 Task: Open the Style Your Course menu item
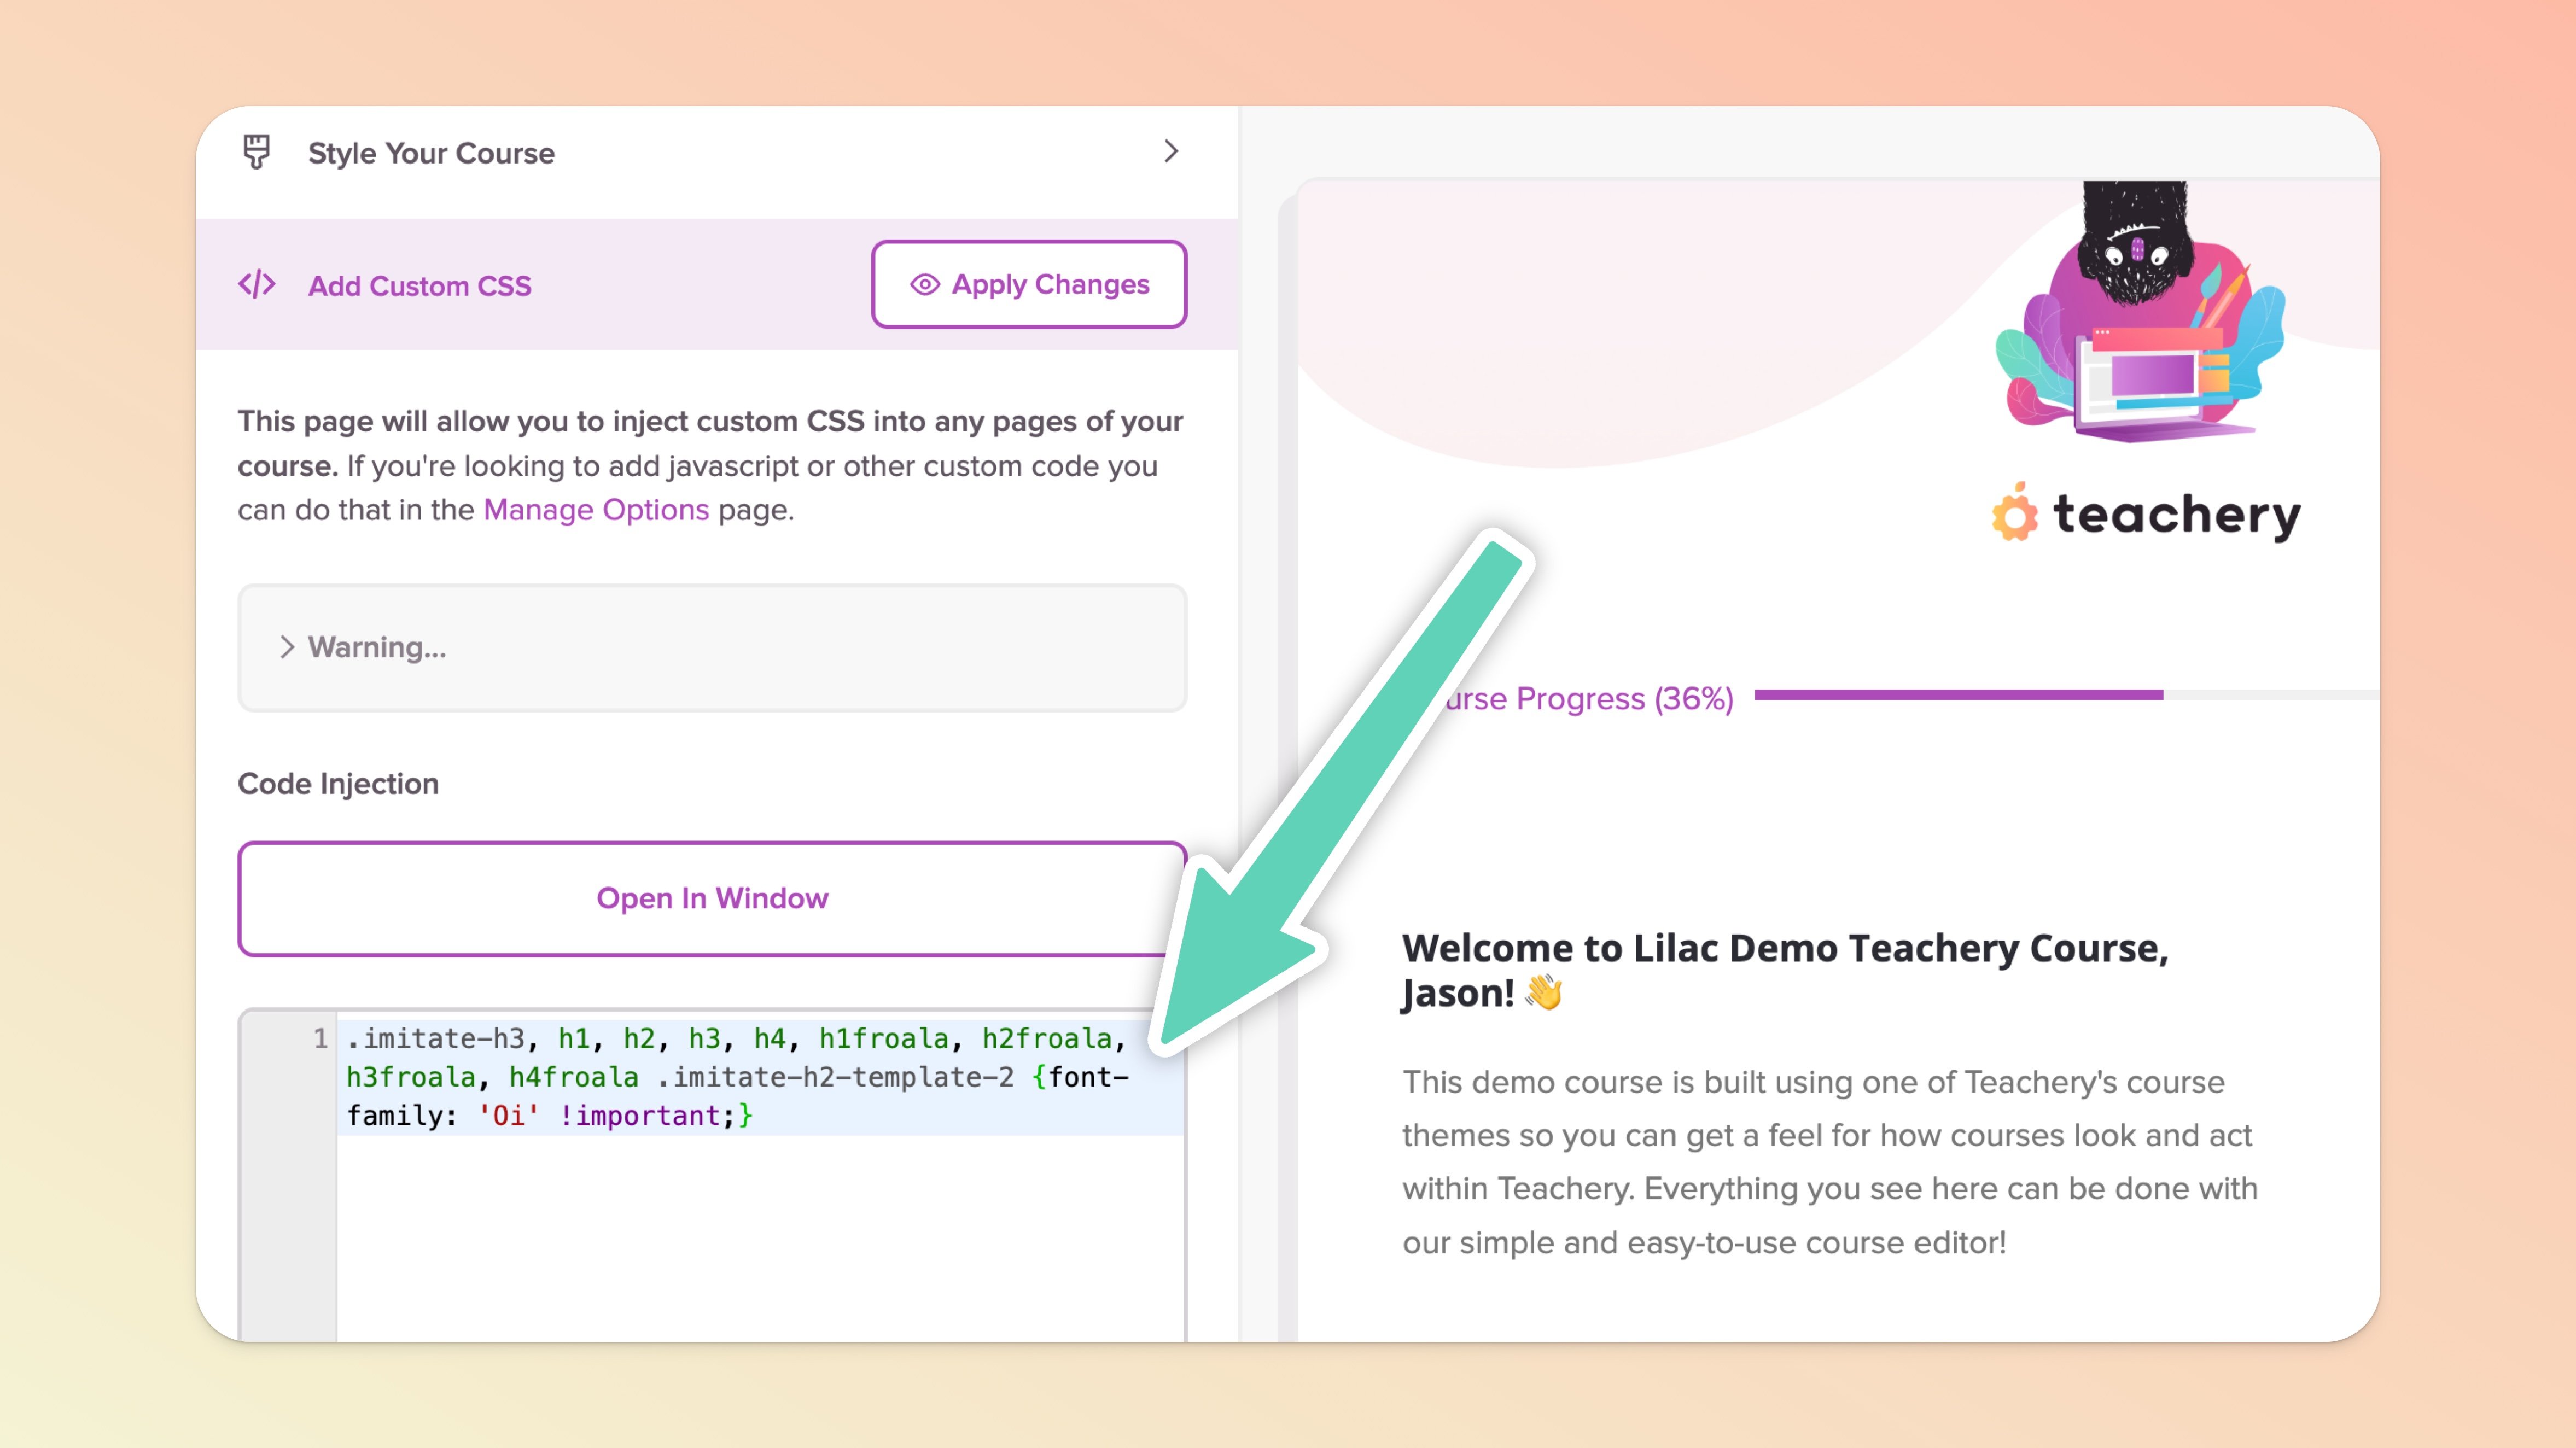[431, 153]
